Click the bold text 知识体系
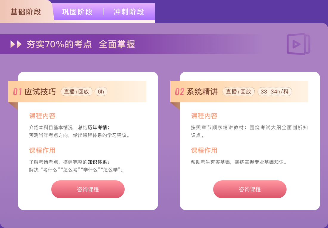 click(97, 162)
